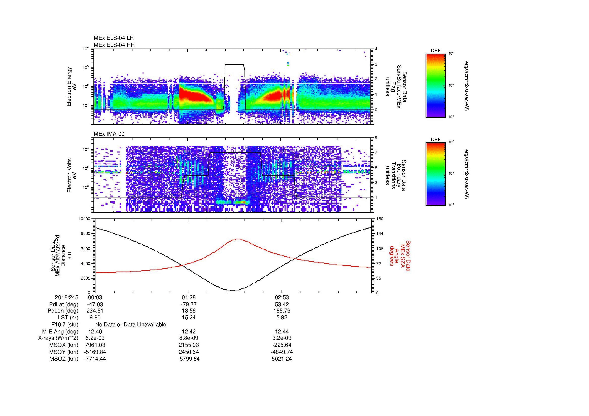Click the PdLat value '53.42'

pyautogui.click(x=282, y=305)
